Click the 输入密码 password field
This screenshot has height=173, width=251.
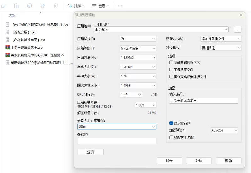(x=203, y=101)
